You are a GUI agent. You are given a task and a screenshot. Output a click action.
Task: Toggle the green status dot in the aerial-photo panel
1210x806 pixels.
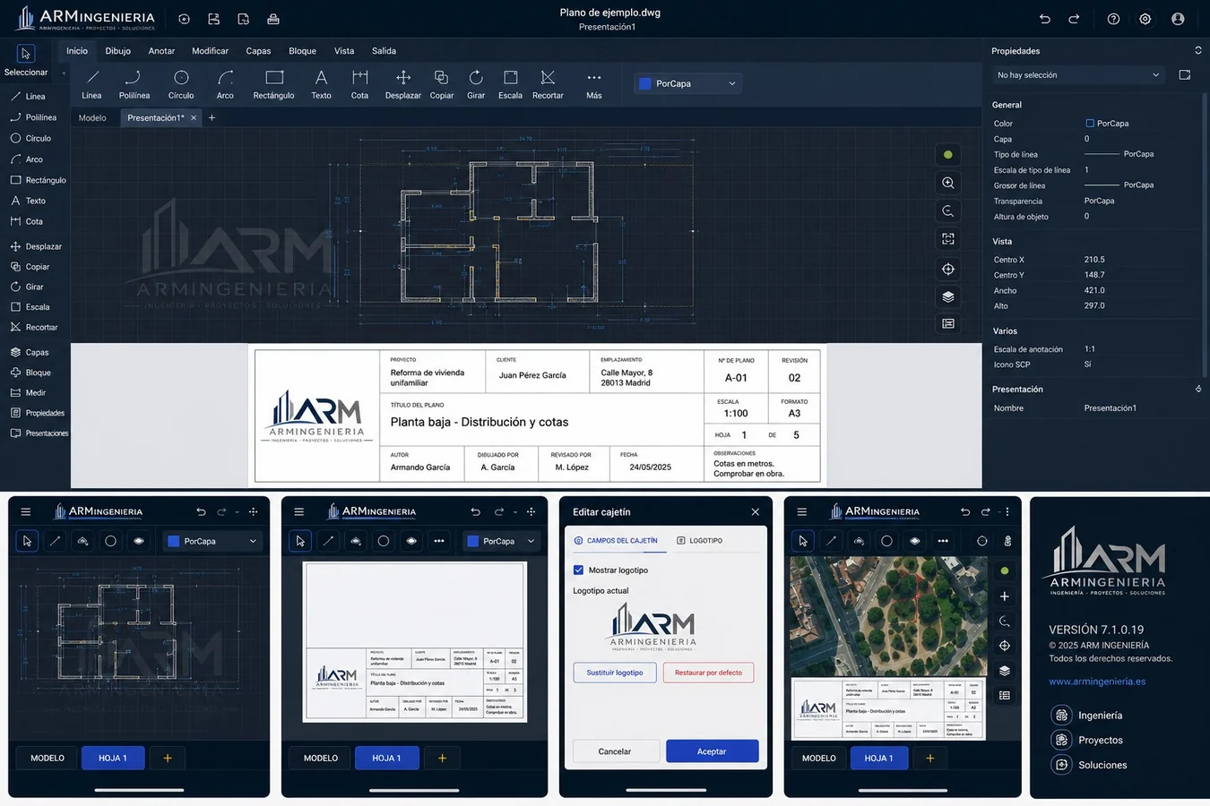tap(1004, 570)
